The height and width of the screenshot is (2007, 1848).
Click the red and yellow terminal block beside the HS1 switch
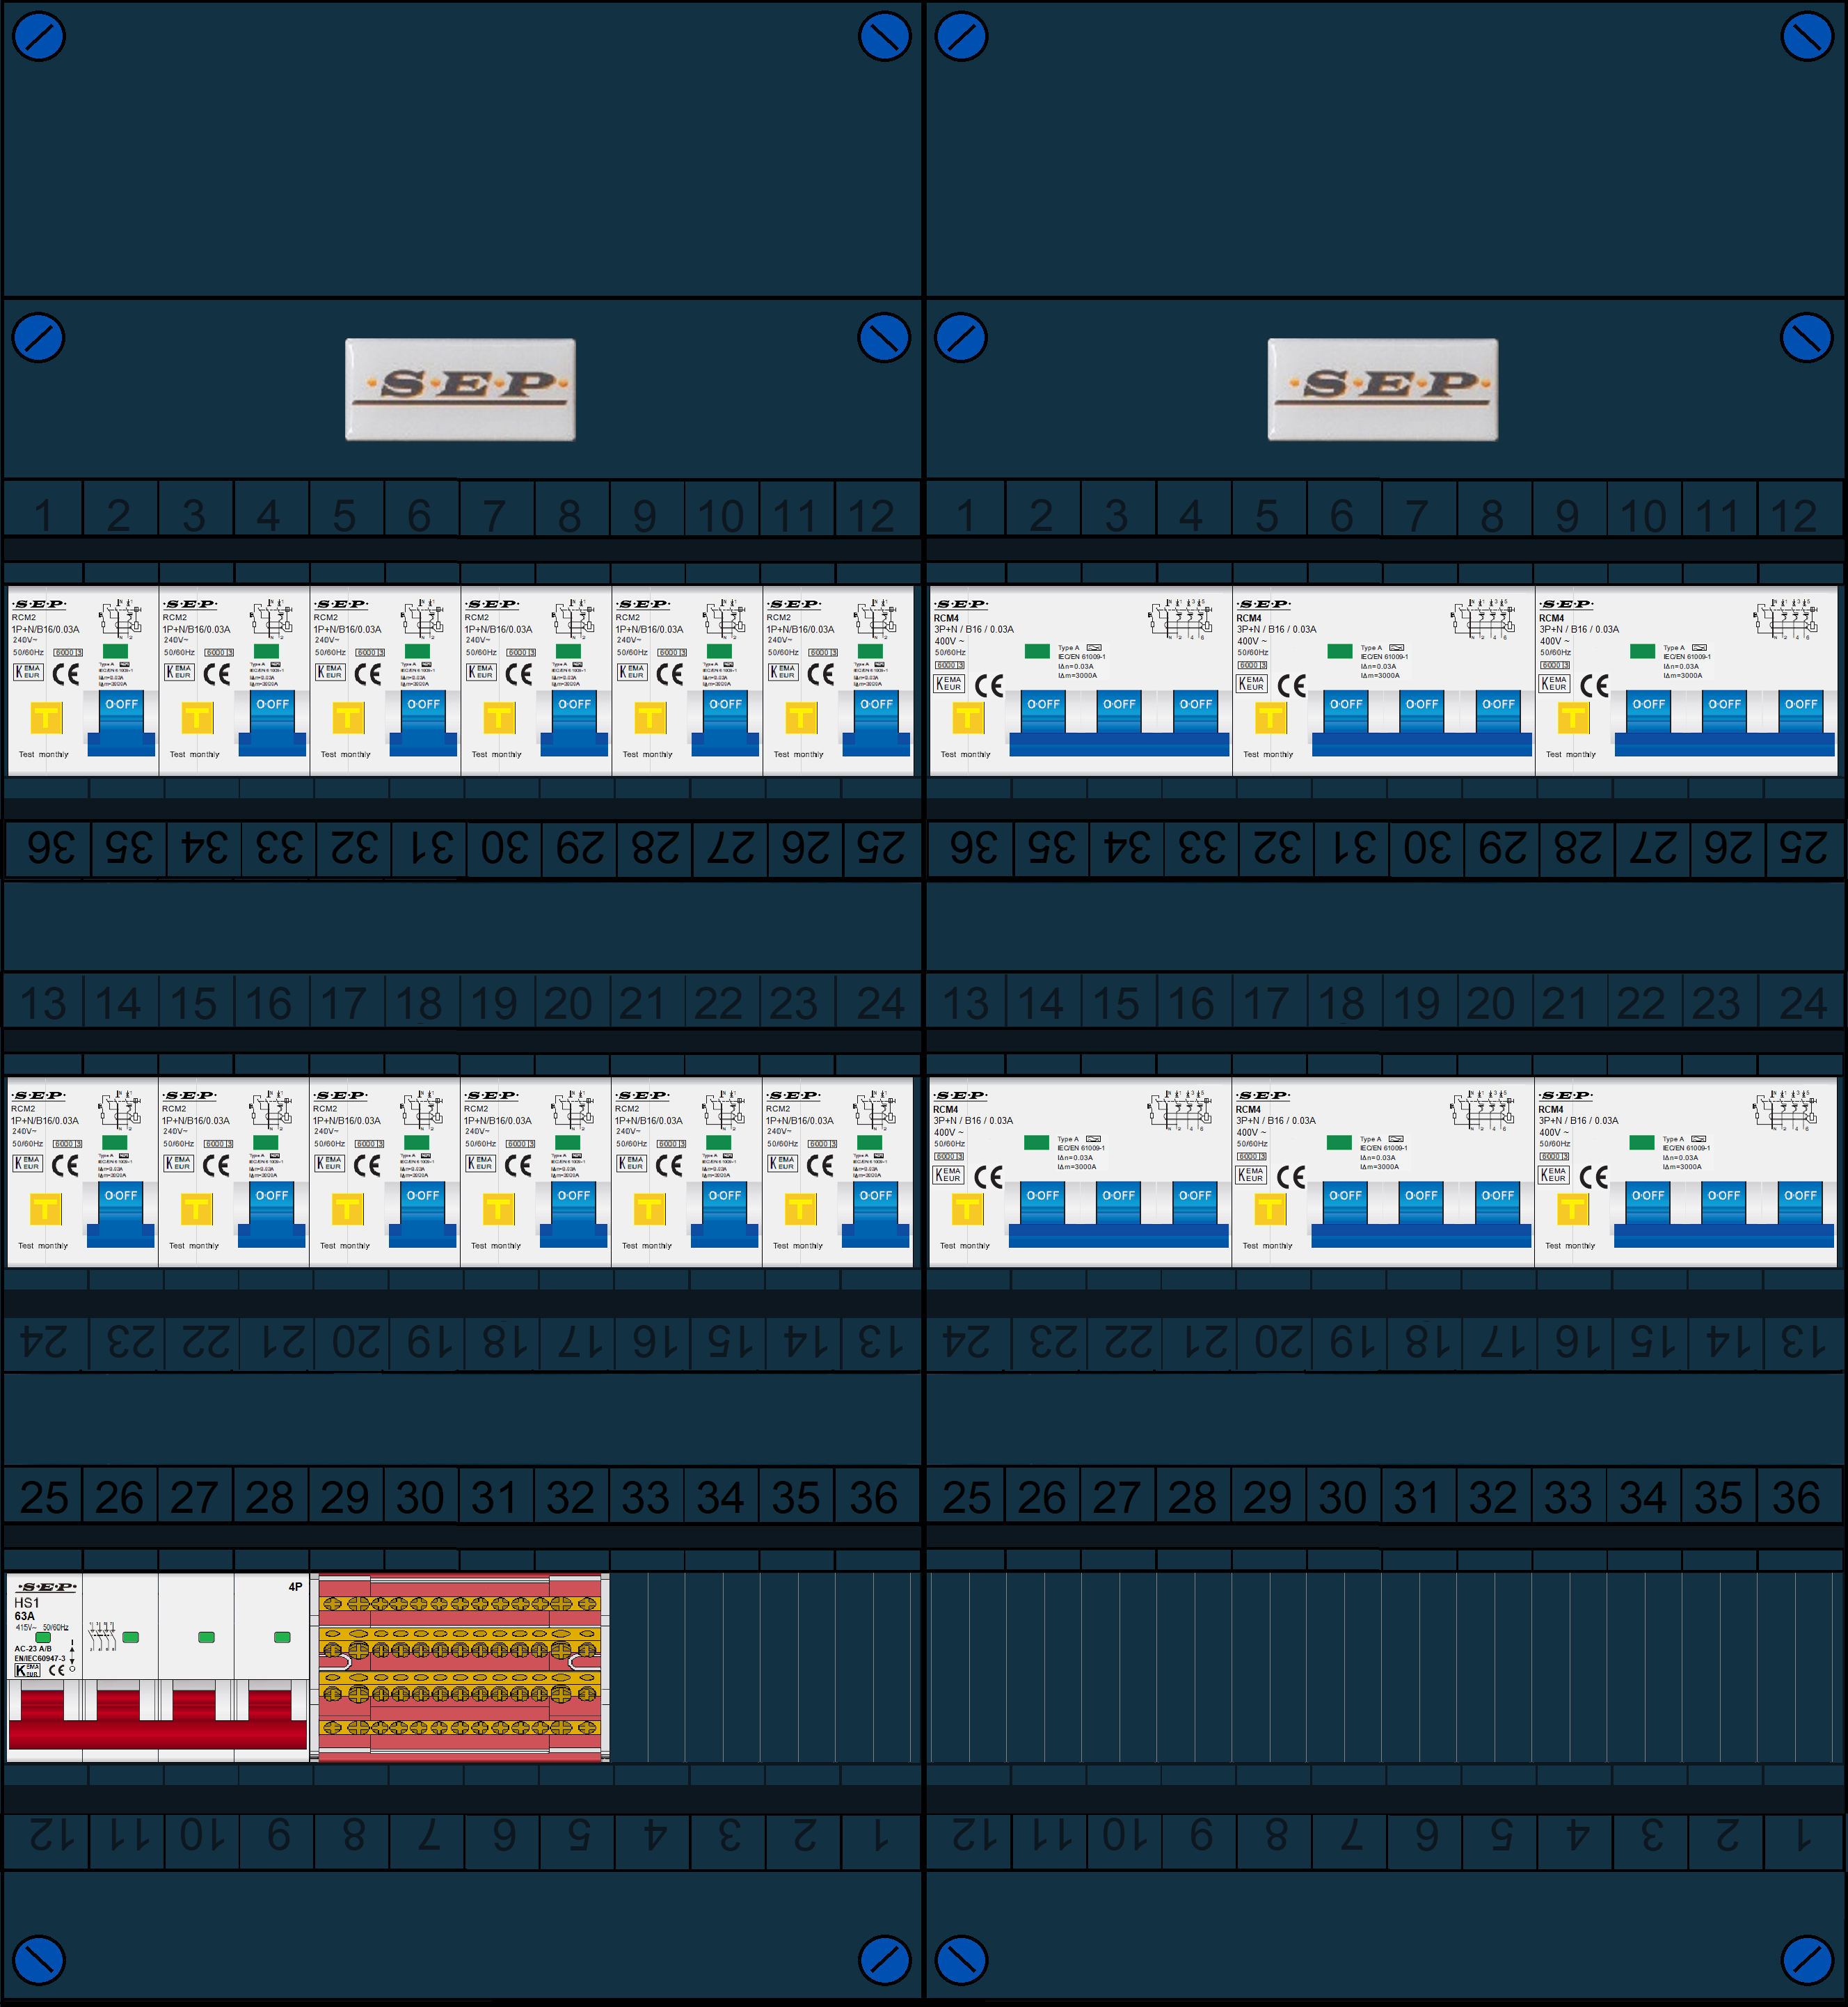click(460, 1667)
